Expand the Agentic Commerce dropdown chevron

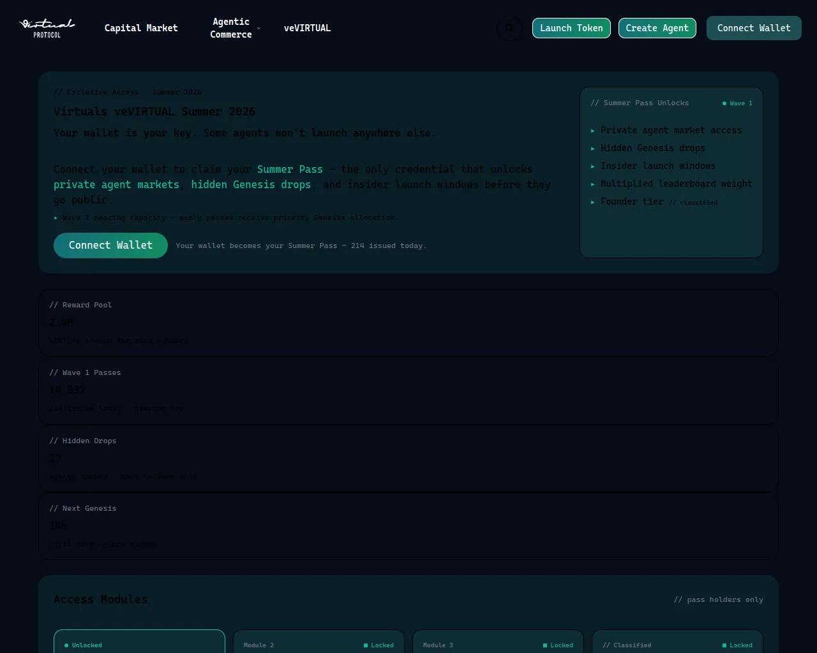point(259,29)
